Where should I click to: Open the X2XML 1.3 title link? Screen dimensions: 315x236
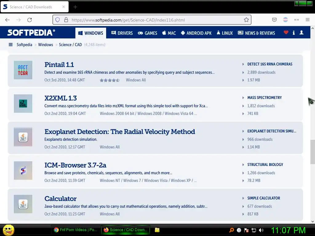coord(61,98)
